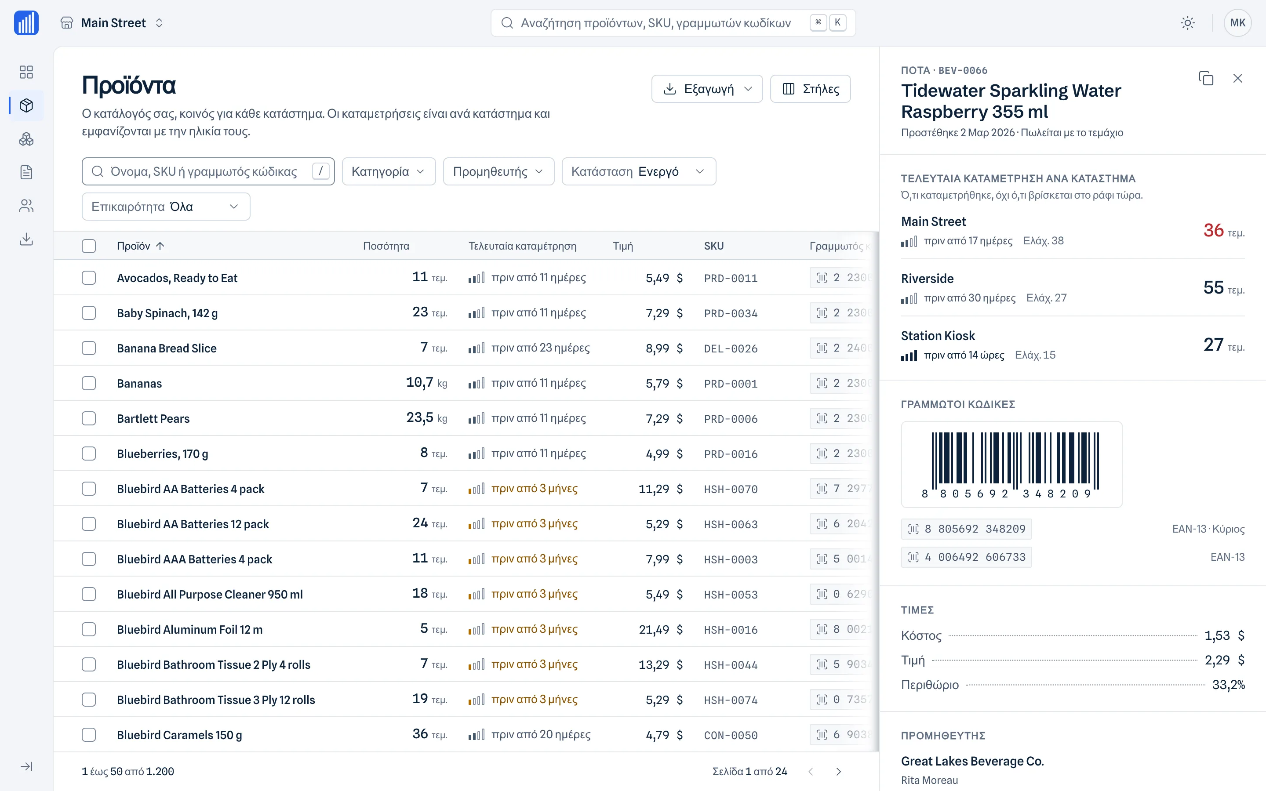Tick Bluebird AA Batteries 12 pack checkbox
The image size is (1266, 791).
tap(89, 524)
